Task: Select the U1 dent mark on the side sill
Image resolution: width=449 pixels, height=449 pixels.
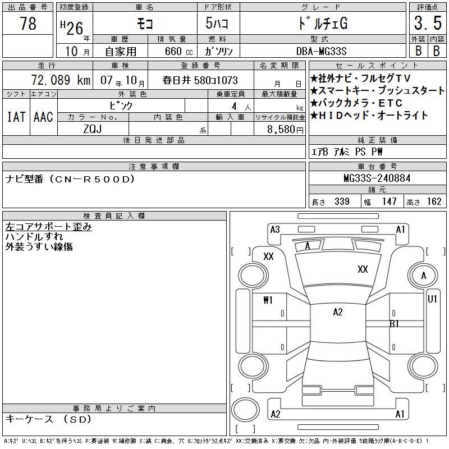Action: pyautogui.click(x=432, y=300)
